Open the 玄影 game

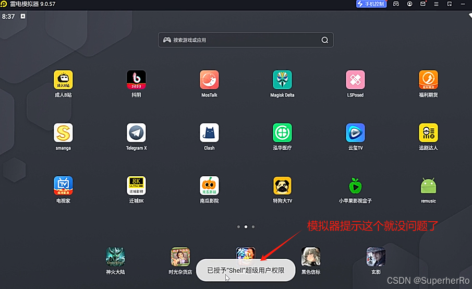[376, 257]
